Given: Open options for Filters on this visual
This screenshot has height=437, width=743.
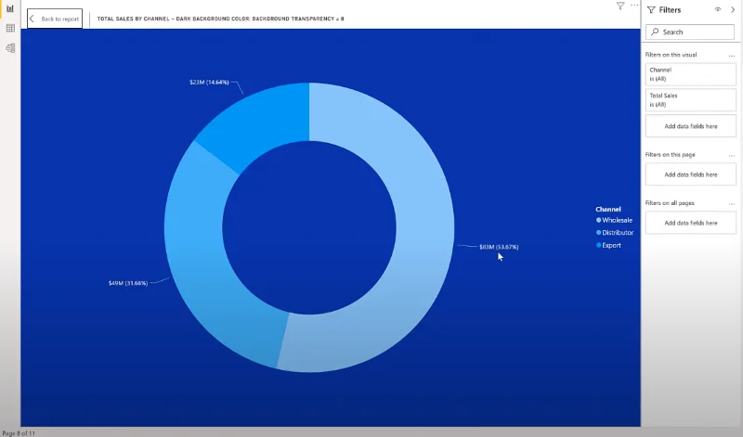Looking at the screenshot, I should (x=732, y=56).
